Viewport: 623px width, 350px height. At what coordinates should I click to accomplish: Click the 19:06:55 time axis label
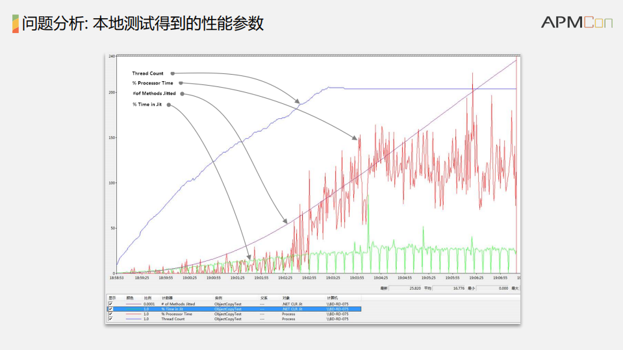coord(500,278)
